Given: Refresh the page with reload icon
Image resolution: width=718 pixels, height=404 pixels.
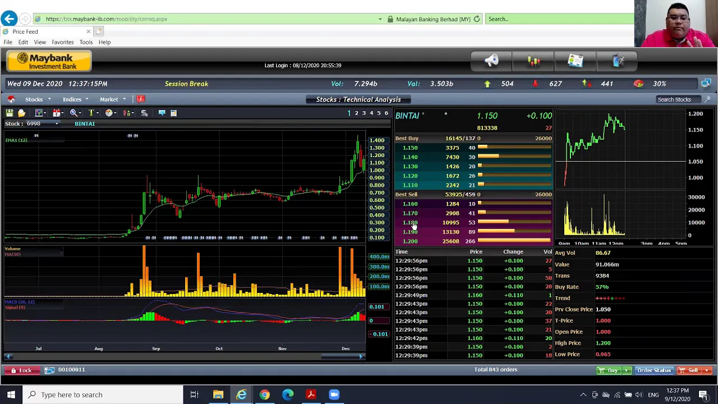Looking at the screenshot, I should [x=477, y=19].
